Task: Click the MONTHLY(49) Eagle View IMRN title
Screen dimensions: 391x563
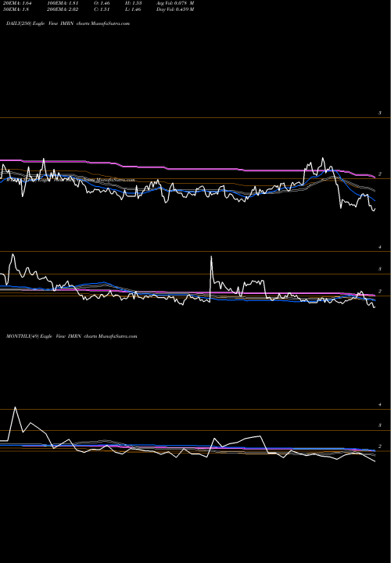Action: [71, 336]
